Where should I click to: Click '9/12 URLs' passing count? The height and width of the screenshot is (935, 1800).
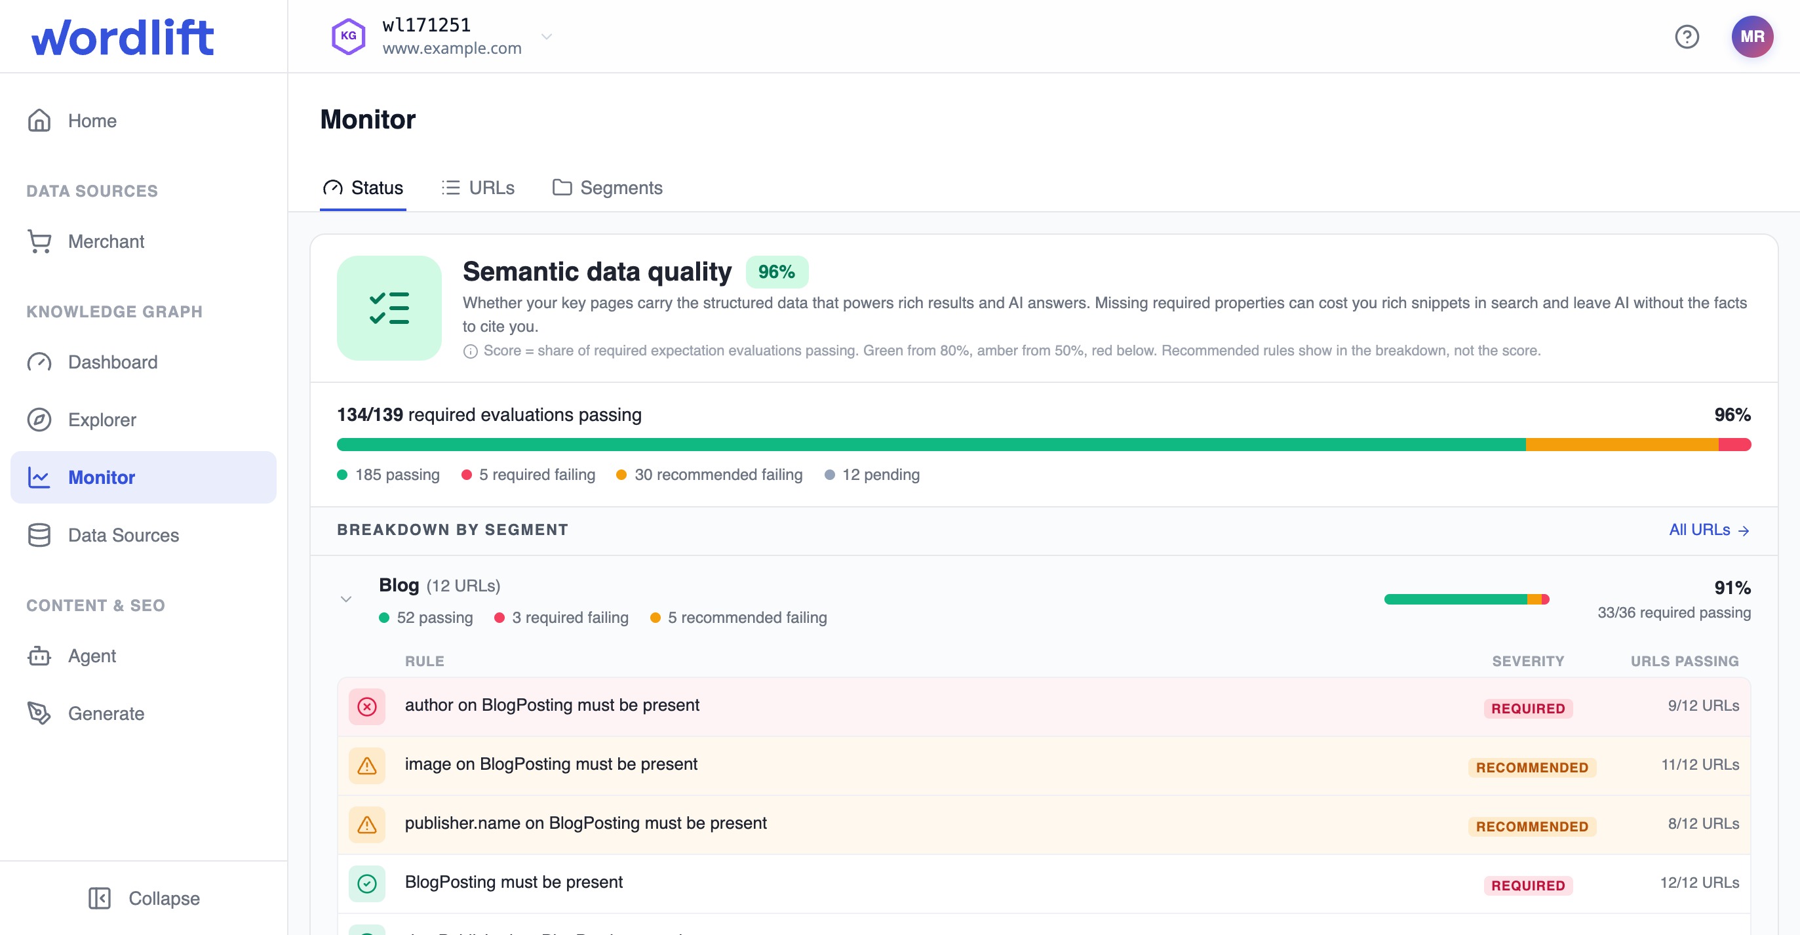[x=1703, y=706]
